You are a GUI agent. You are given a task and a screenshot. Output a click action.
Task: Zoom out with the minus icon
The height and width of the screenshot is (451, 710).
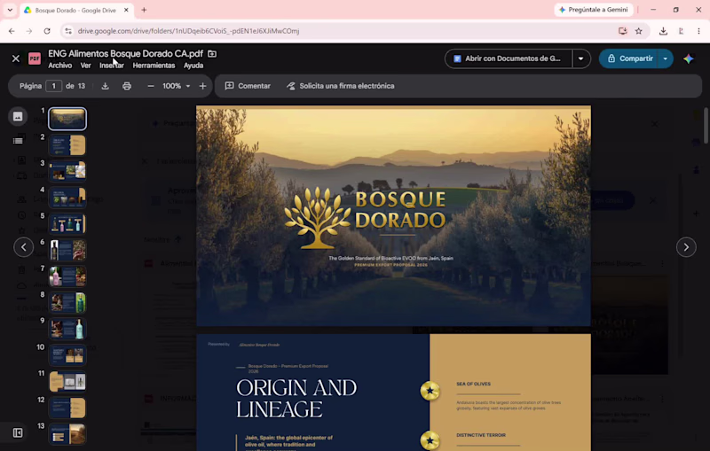click(x=151, y=86)
